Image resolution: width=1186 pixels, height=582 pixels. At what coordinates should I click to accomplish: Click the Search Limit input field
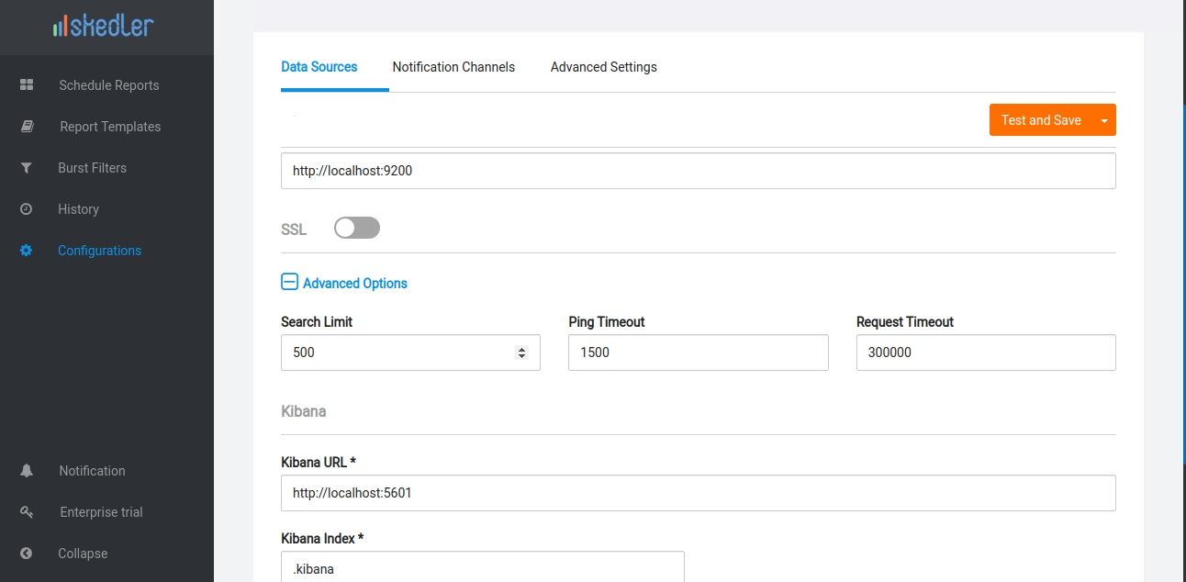tap(410, 353)
